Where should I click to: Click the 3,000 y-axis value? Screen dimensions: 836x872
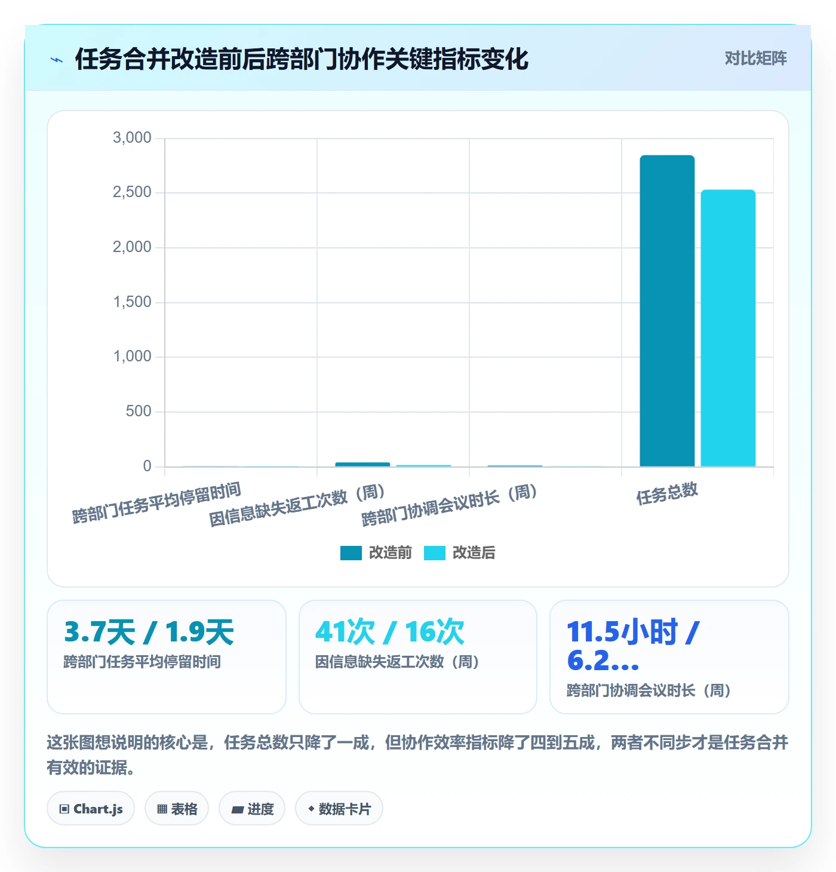click(x=132, y=137)
